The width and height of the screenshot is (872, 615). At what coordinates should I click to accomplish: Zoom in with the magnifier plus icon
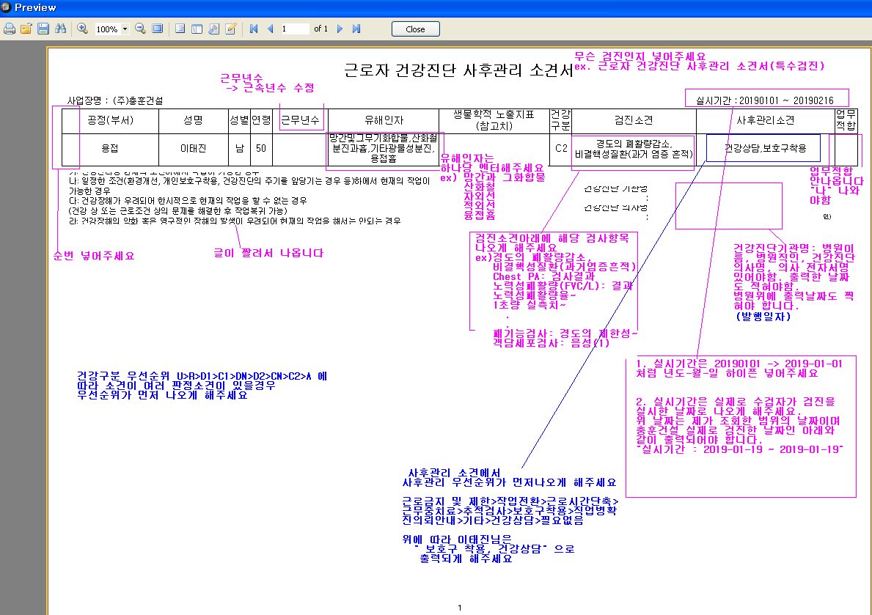pos(82,29)
